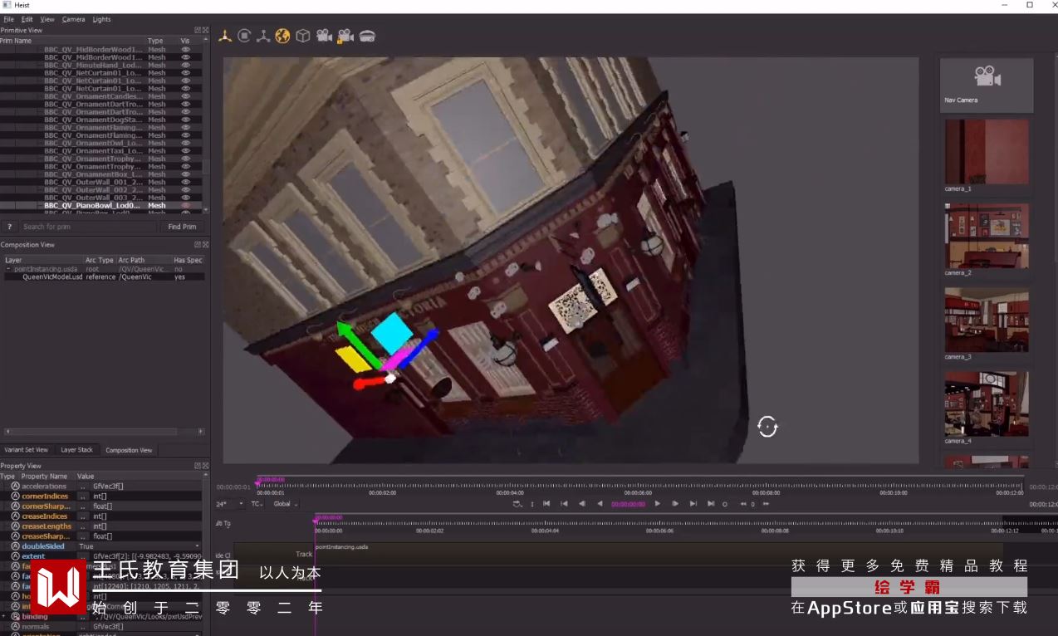This screenshot has width=1058, height=636.
Task: Click the prim search help question mark
Action: [x=9, y=227]
